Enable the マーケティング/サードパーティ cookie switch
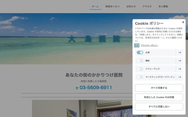Viewport: 188px width, 117px height. point(140,77)
